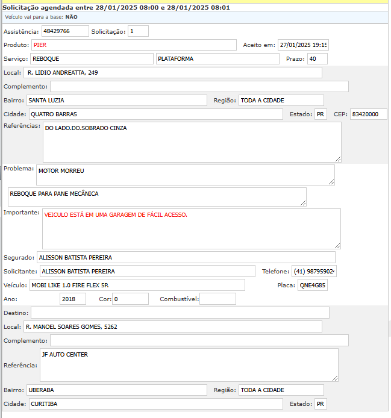Click the JF AUTO CENTER reference text area
This screenshot has height=418, width=391.
(x=189, y=365)
